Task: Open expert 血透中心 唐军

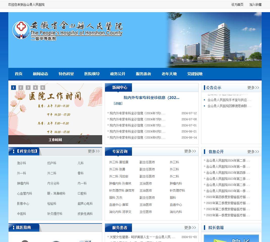Action: tap(119, 205)
